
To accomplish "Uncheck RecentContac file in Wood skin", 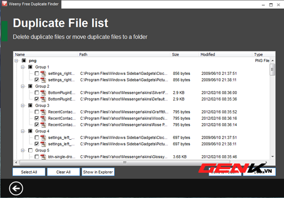I will click(x=37, y=118).
